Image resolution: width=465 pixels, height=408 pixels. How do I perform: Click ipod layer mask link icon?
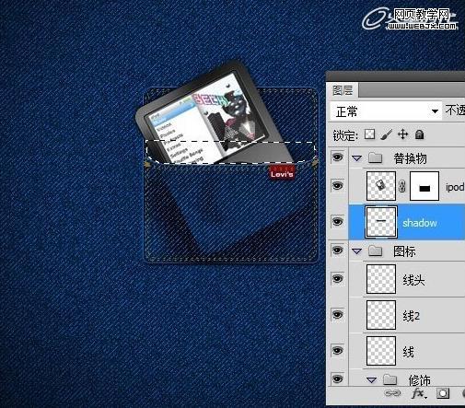[402, 187]
